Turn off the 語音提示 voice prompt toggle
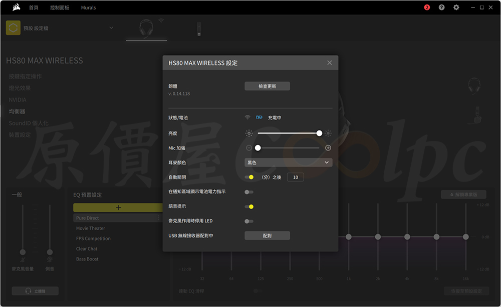This screenshot has width=501, height=307. 249,206
